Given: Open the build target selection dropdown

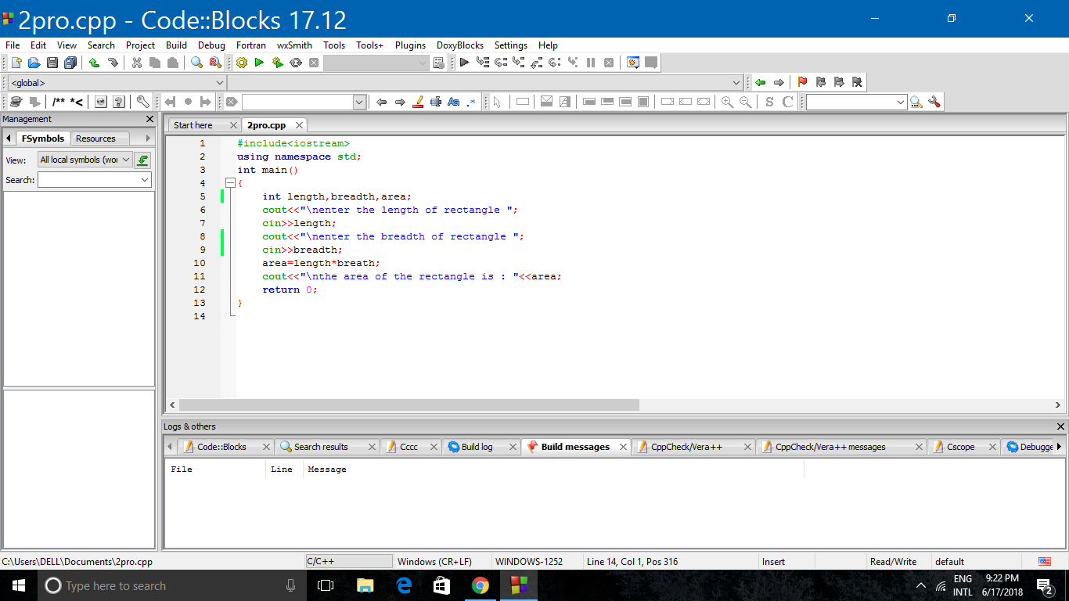Looking at the screenshot, I should tap(422, 63).
